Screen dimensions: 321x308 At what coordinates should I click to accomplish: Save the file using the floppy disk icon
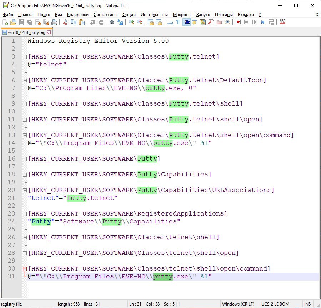coord(21,22)
